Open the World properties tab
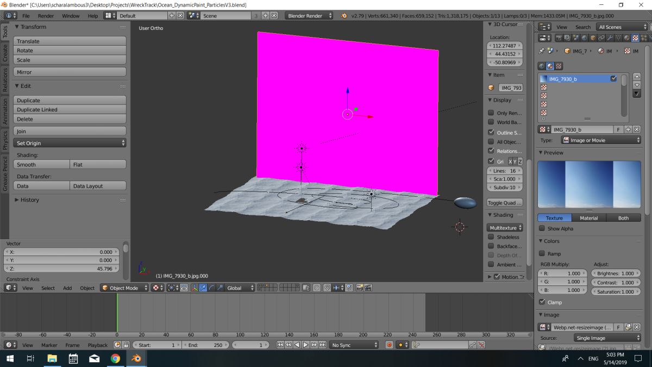This screenshot has width=652, height=367. 584,38
